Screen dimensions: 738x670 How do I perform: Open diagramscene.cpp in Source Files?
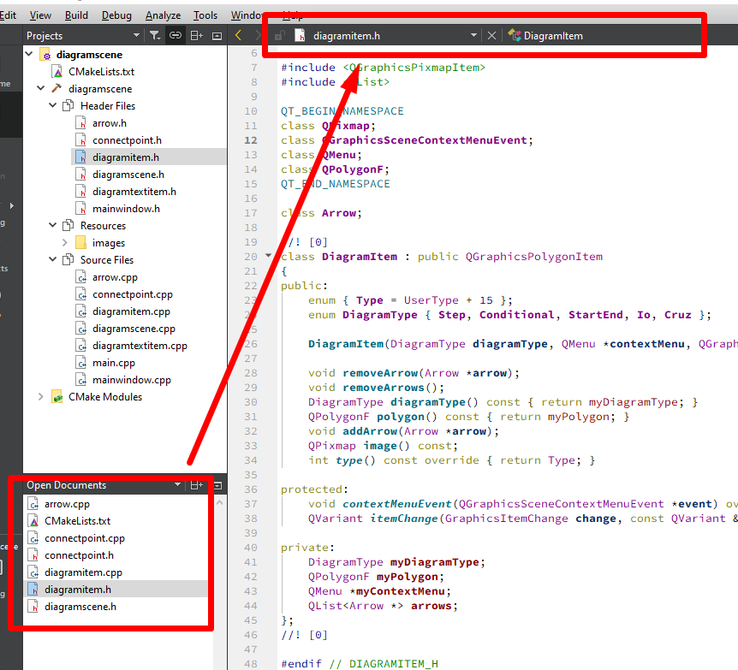tap(134, 329)
